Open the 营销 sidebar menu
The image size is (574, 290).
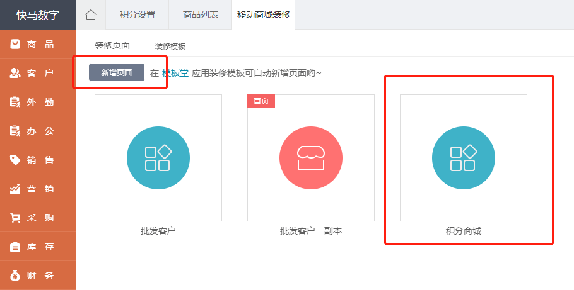38,189
